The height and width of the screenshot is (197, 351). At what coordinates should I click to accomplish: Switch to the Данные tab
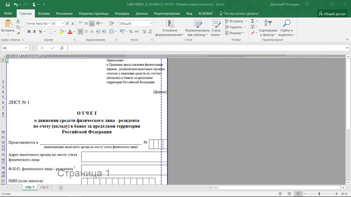[x=142, y=14]
